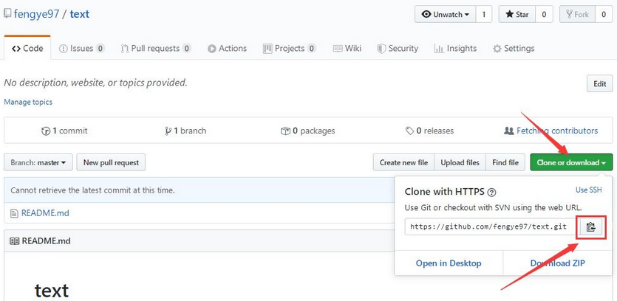Go to the Actions tab
The image size is (617, 301).
click(227, 49)
